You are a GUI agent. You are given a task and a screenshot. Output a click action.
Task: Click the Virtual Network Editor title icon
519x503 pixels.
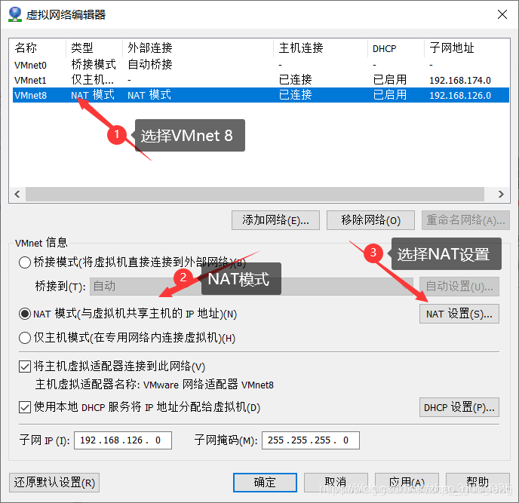pos(14,14)
